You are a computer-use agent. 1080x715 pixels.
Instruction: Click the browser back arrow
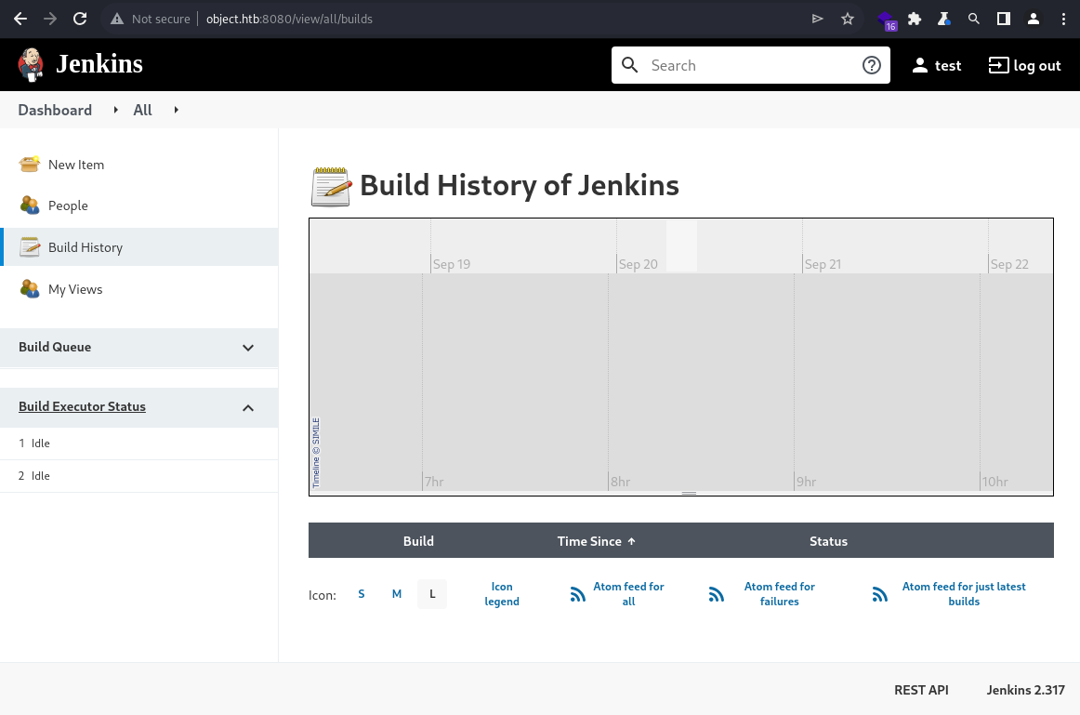[20, 19]
